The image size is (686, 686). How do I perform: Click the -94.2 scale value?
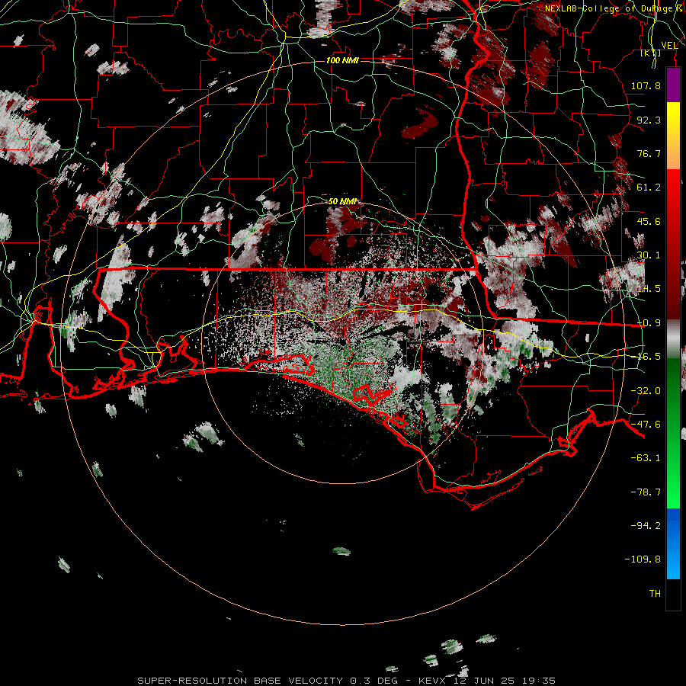[646, 526]
